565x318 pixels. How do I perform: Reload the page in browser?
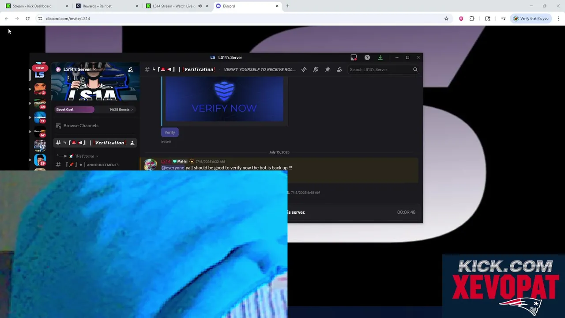click(27, 19)
